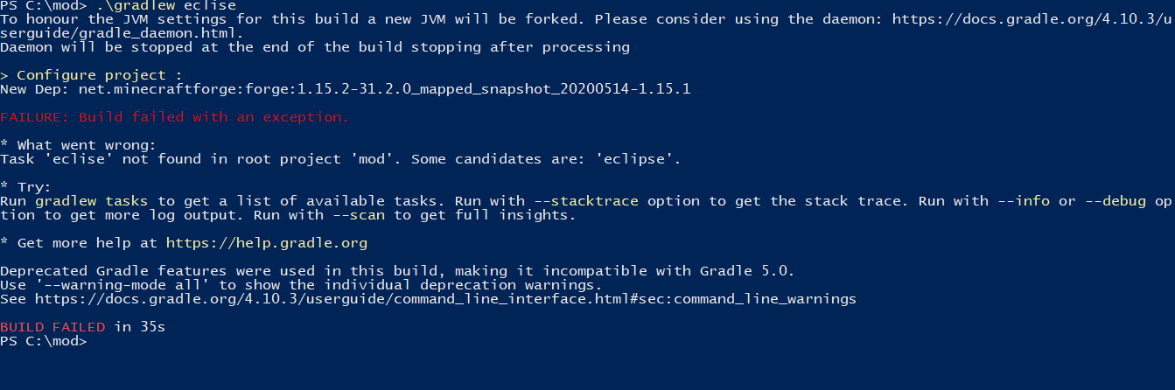Screen dimensions: 1175x390
Task: Click the Gradle daemon docs URL
Action: [x=1032, y=19]
